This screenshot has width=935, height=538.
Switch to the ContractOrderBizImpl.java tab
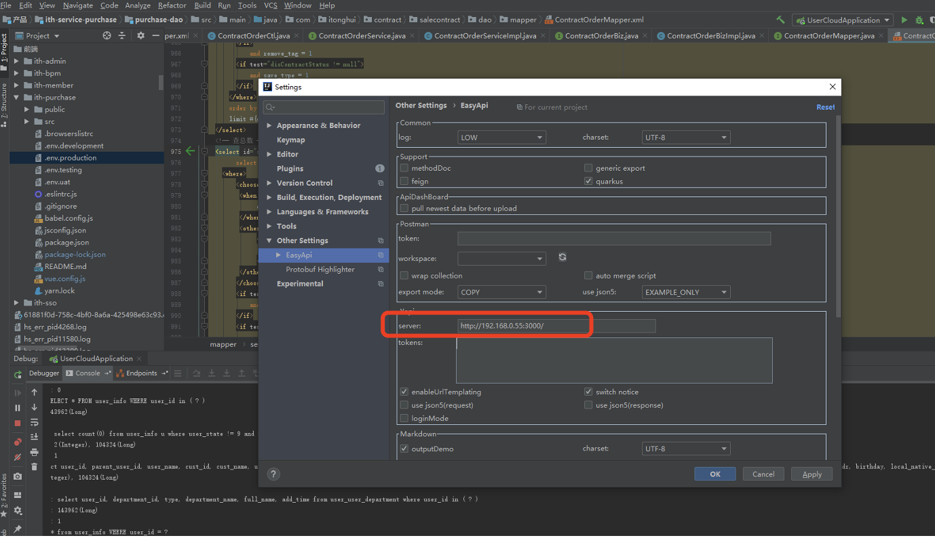[710, 36]
